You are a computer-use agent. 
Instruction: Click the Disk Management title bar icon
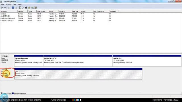tap(1, 1)
